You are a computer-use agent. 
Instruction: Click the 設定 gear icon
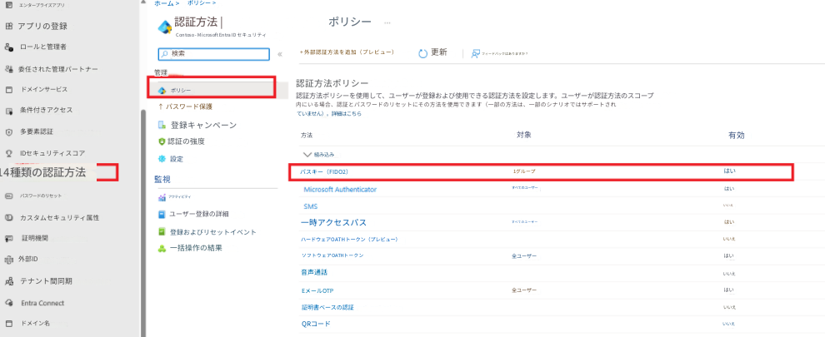(x=162, y=159)
